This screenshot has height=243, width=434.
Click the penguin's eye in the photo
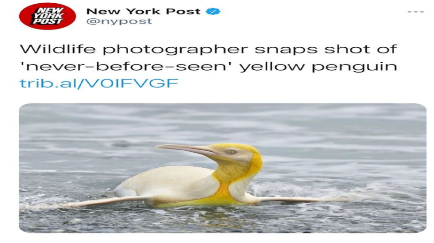[x=231, y=152]
